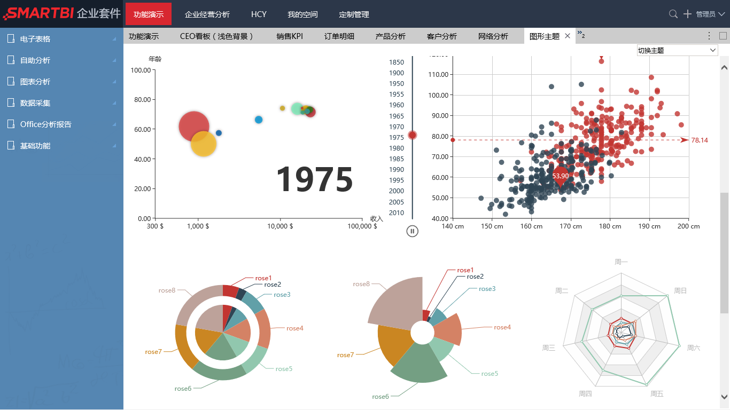Image resolution: width=730 pixels, height=410 pixels.
Task: Expand the 数据采集 sidebar arrow
Action: (114, 103)
